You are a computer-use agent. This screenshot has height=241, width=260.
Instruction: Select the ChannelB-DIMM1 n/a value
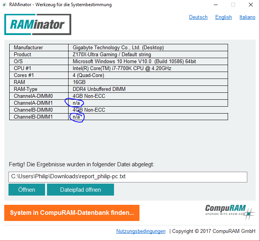coord(148,117)
